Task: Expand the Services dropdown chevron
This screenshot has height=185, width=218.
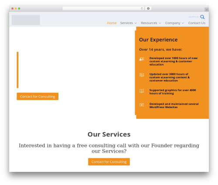Action: (x=136, y=23)
